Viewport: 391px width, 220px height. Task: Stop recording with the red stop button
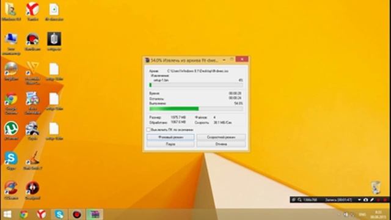pyautogui.click(x=385, y=200)
